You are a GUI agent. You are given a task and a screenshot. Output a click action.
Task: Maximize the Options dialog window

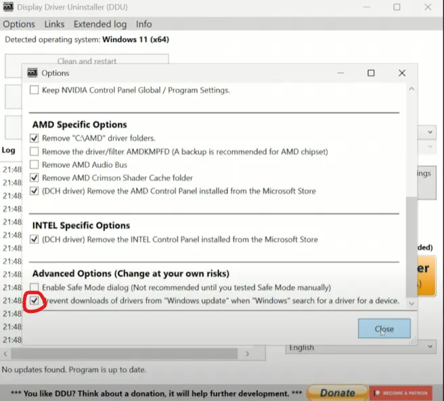coord(371,73)
